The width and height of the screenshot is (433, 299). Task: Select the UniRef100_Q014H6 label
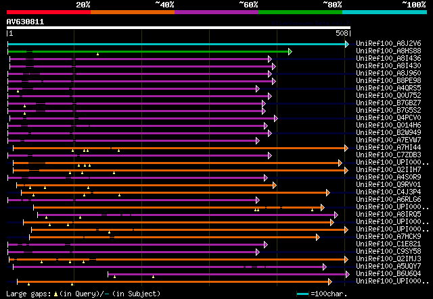[388, 126]
